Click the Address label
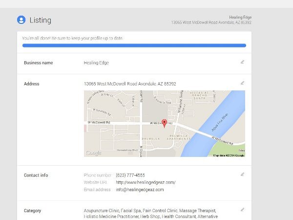This screenshot has width=293, height=220. point(32,84)
